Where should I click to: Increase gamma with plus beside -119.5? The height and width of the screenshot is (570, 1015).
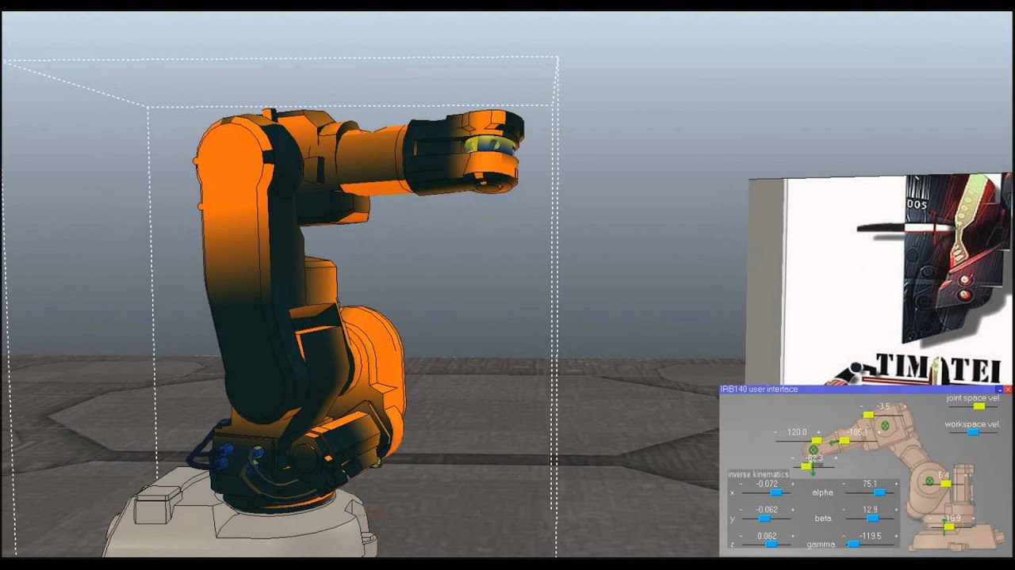[x=896, y=536]
